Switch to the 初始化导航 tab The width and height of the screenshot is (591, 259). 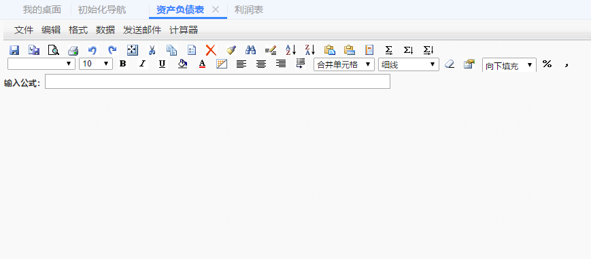pyautogui.click(x=102, y=9)
